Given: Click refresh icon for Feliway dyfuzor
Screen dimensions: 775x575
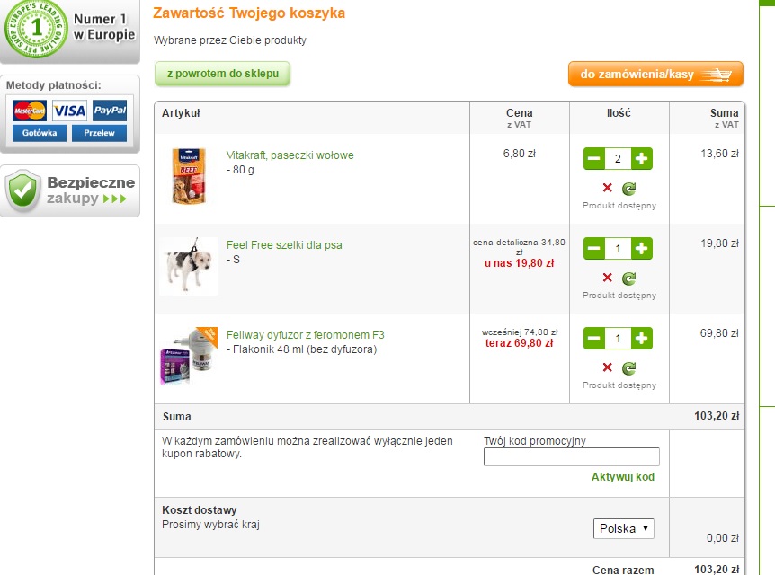Looking at the screenshot, I should click(x=629, y=367).
